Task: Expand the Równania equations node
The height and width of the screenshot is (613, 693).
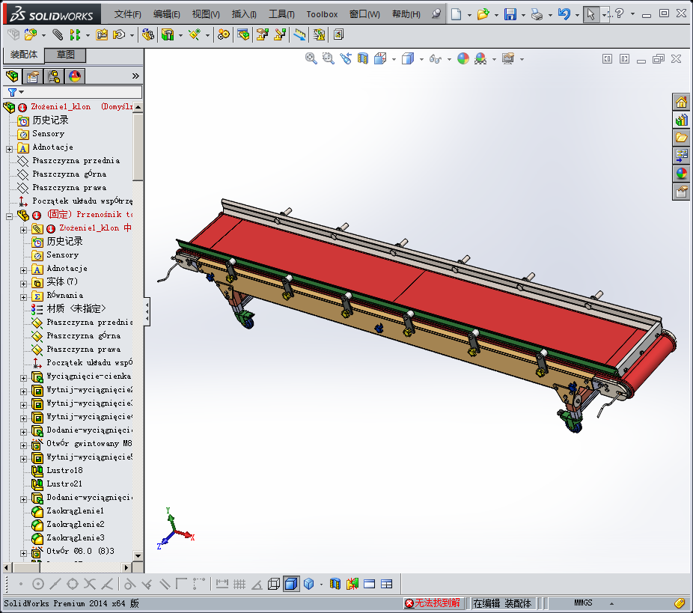Action: (23, 297)
